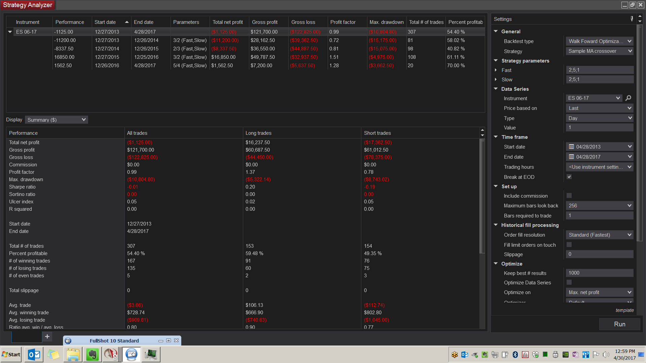Enable the Include commission checkbox

coord(569,196)
